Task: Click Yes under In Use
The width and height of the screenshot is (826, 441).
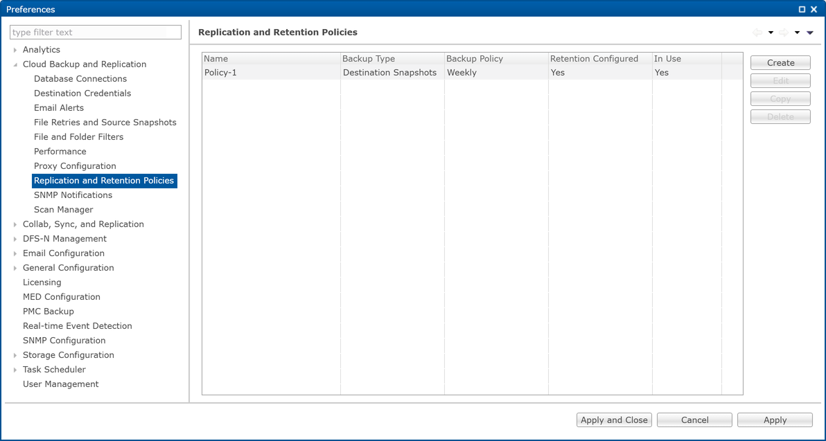Action: (x=687, y=73)
